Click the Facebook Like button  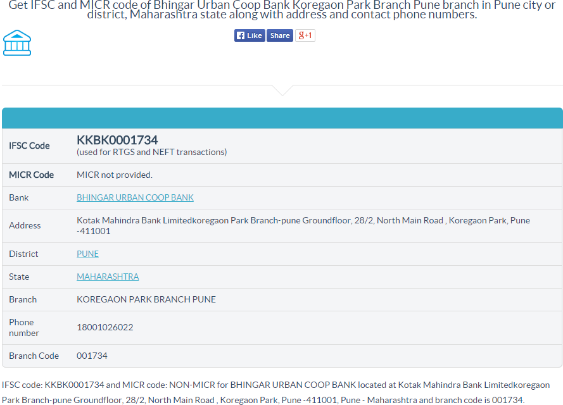click(x=250, y=35)
